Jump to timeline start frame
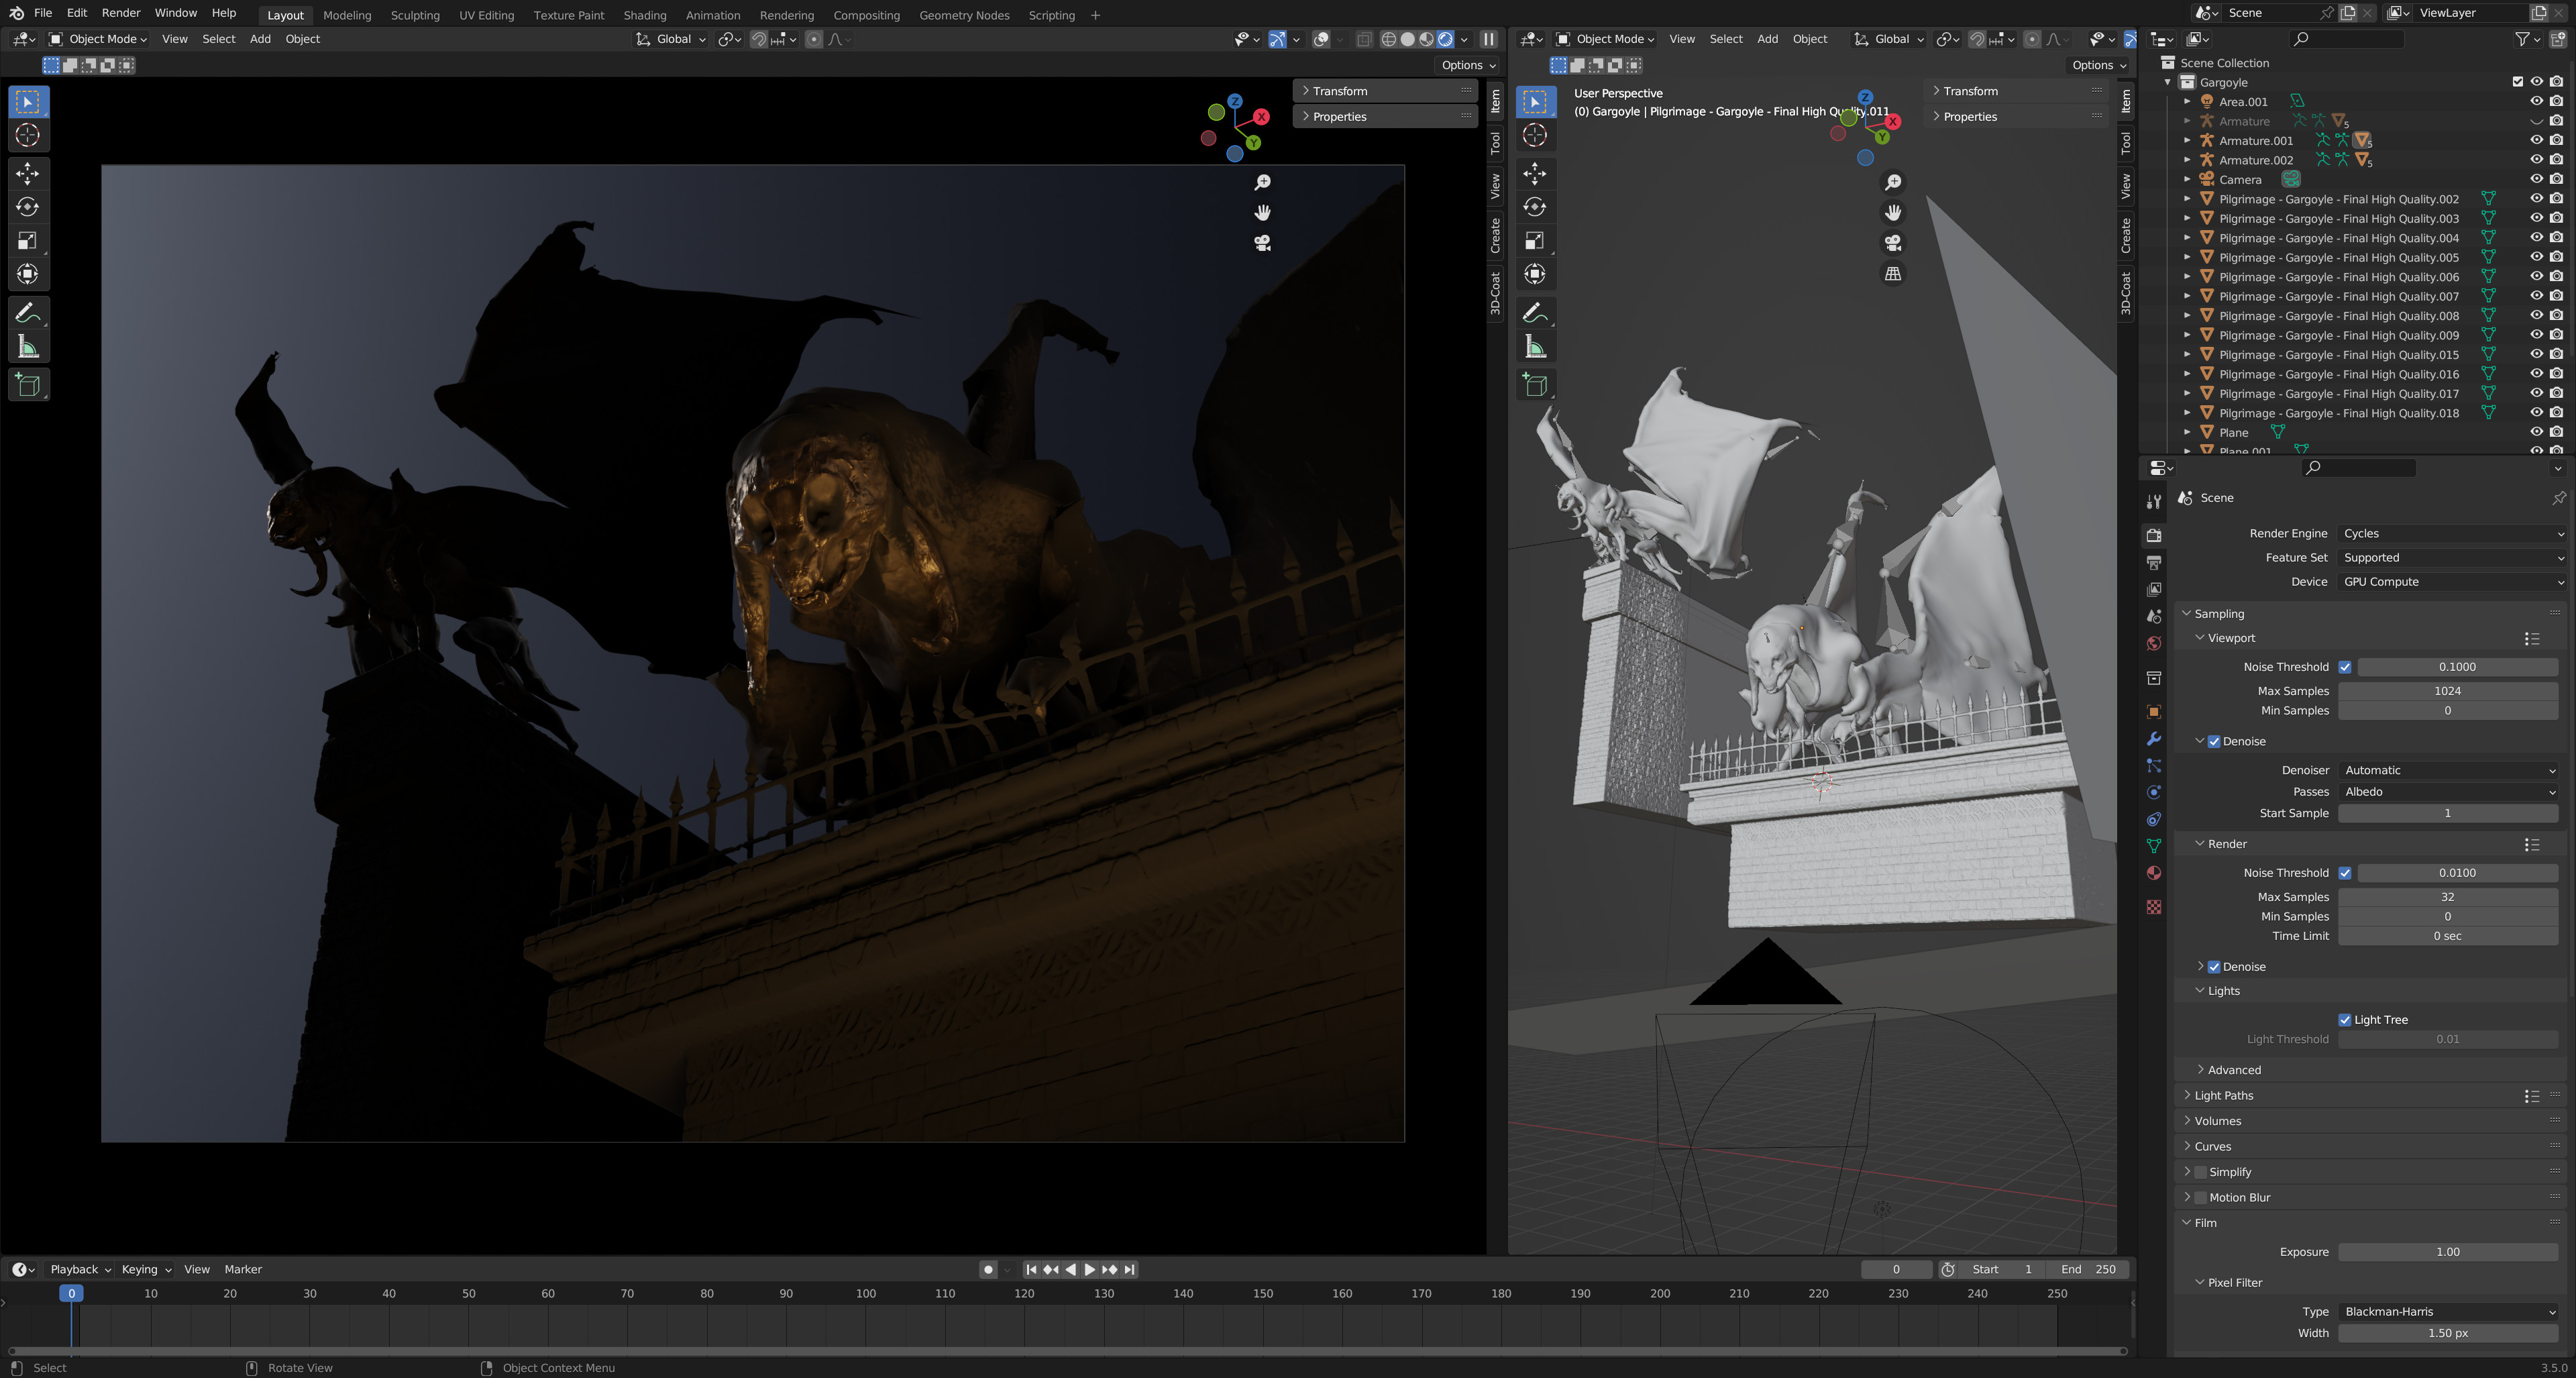Image resolution: width=2576 pixels, height=1378 pixels. (1031, 1270)
